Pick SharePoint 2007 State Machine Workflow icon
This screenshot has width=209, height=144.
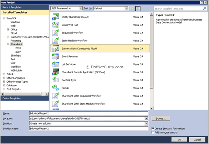coord(55,104)
